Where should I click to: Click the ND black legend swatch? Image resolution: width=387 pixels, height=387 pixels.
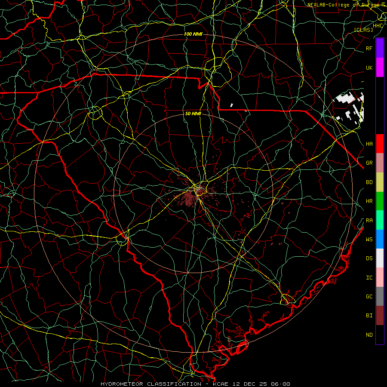pyautogui.click(x=380, y=335)
